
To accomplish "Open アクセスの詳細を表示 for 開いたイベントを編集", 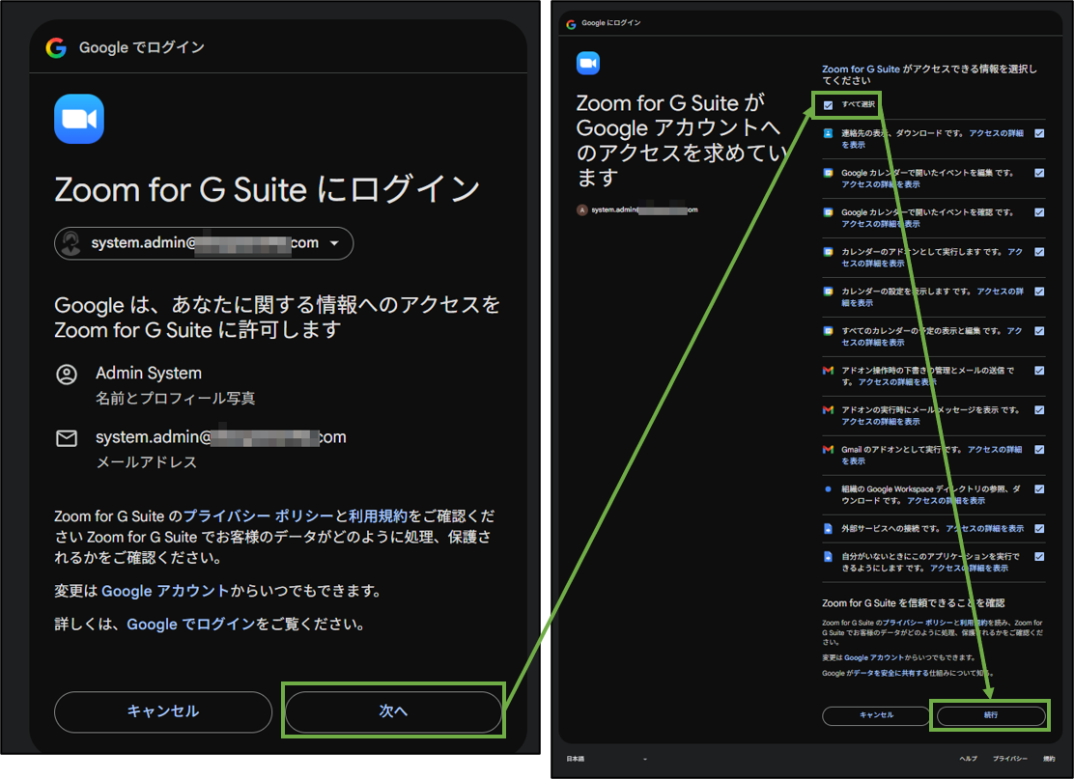I will [x=880, y=184].
